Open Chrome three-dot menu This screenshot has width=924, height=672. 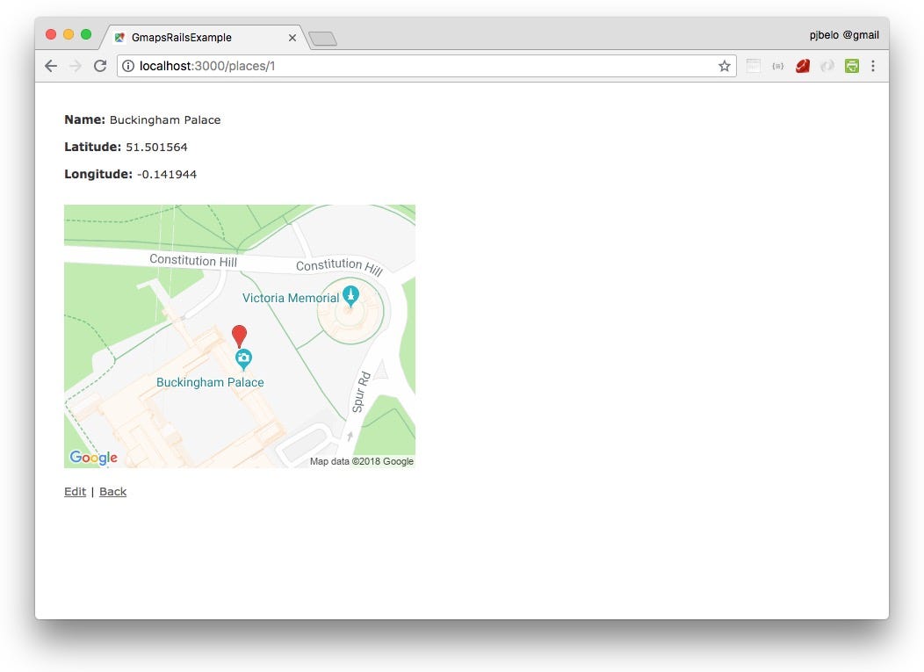click(x=873, y=66)
